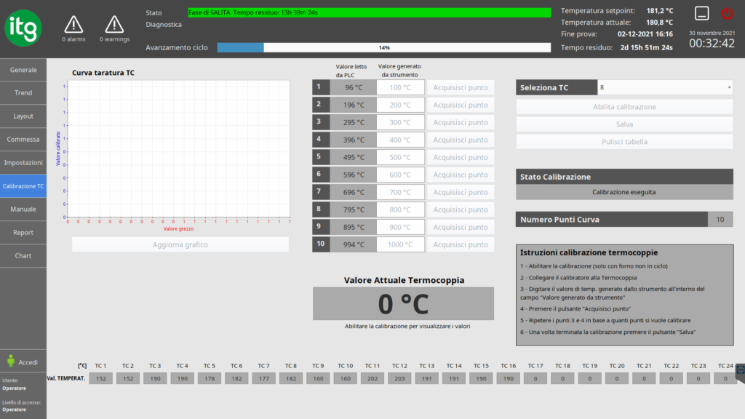Open Impostazioni settings page
The height and width of the screenshot is (419, 745).
point(23,162)
